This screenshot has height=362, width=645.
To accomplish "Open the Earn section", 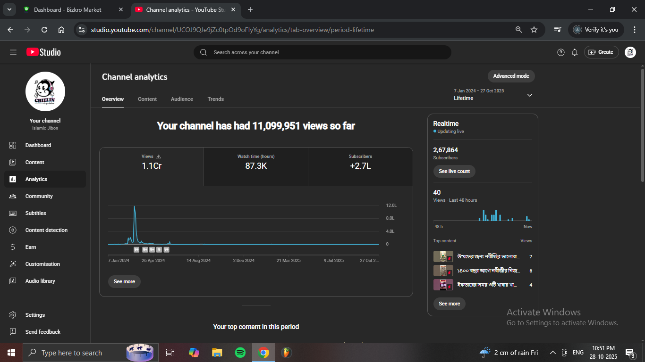I will click(31, 247).
